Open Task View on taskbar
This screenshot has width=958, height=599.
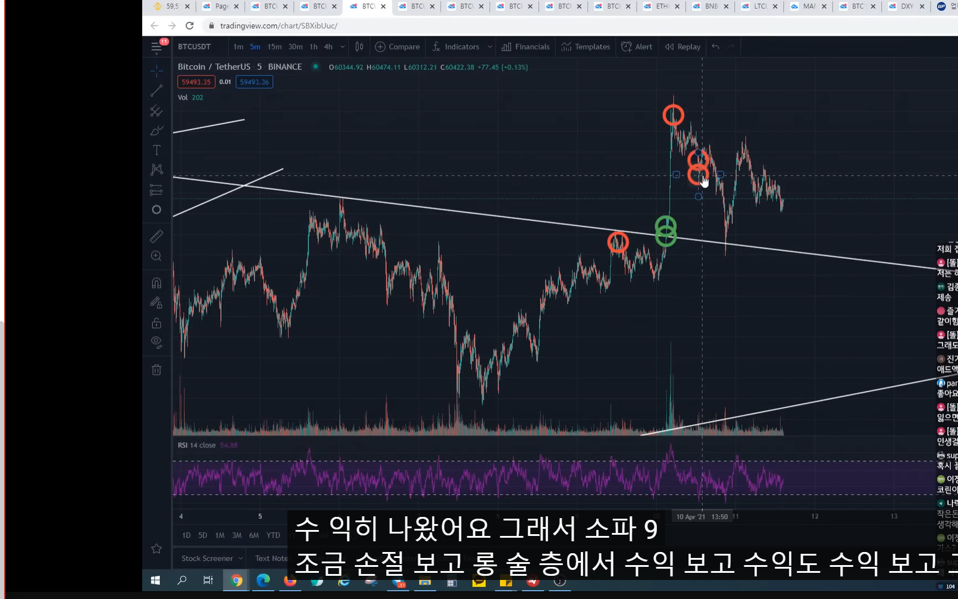click(208, 581)
